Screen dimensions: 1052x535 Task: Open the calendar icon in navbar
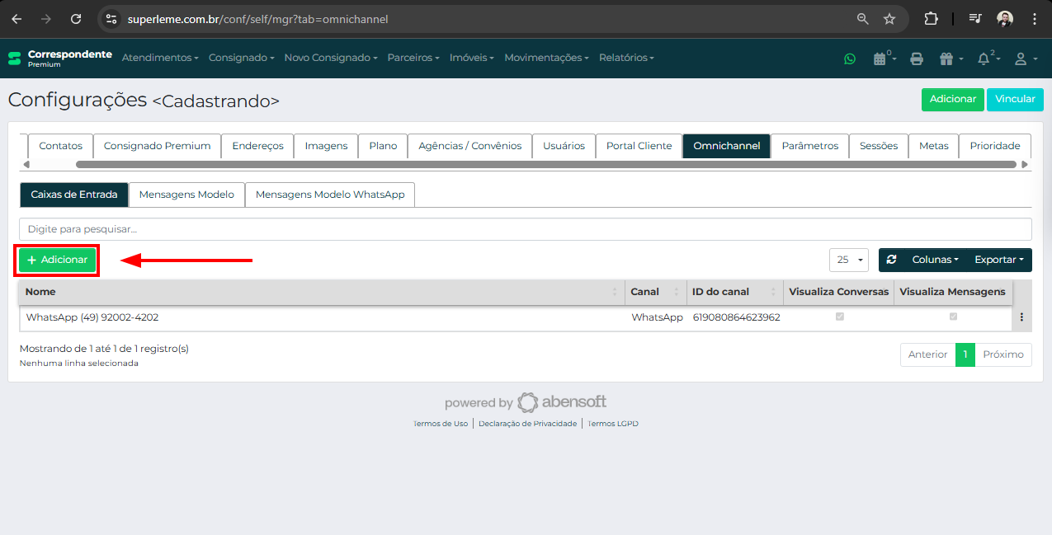click(x=882, y=59)
